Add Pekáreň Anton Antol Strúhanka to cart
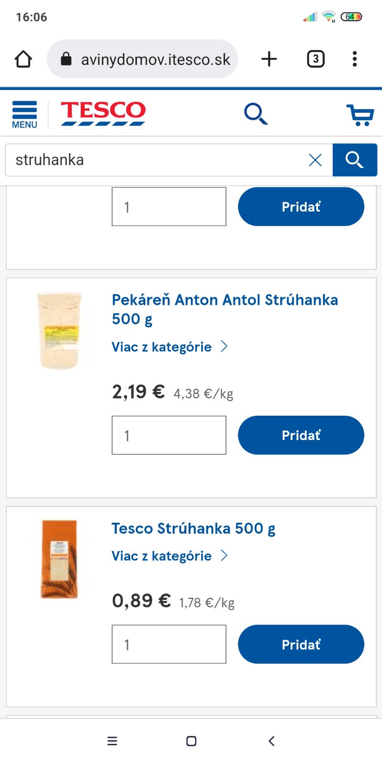Screen dimensions: 382x764 301,435
